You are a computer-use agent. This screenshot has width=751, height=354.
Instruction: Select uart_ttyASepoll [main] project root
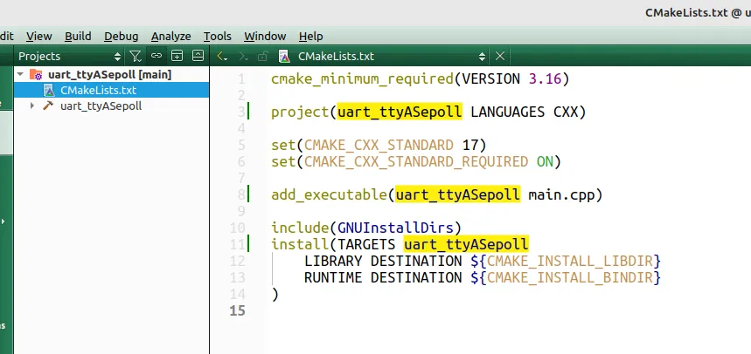pos(109,74)
